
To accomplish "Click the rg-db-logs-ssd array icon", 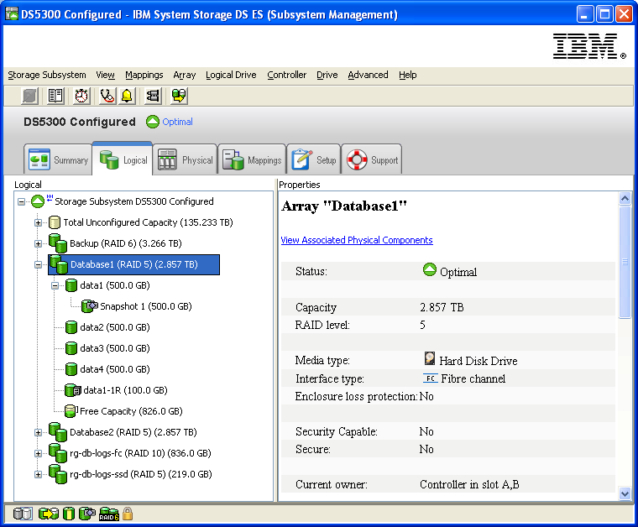I will point(58,474).
